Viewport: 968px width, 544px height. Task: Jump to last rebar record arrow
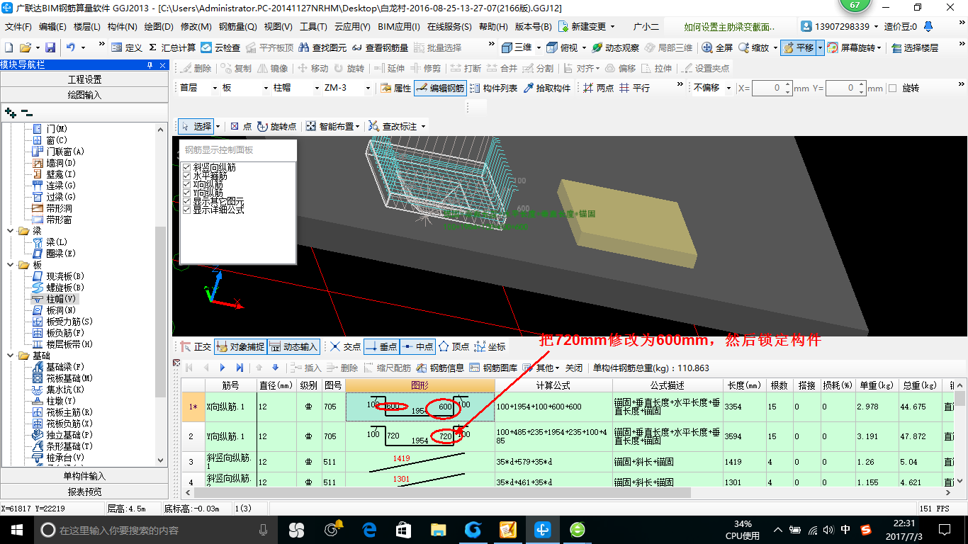coord(240,368)
